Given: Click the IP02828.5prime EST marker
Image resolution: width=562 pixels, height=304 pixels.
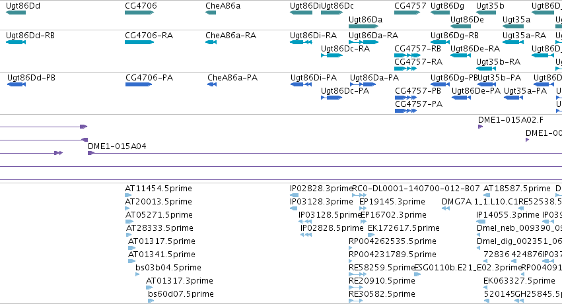Looking at the screenshot, I should pos(306,235).
